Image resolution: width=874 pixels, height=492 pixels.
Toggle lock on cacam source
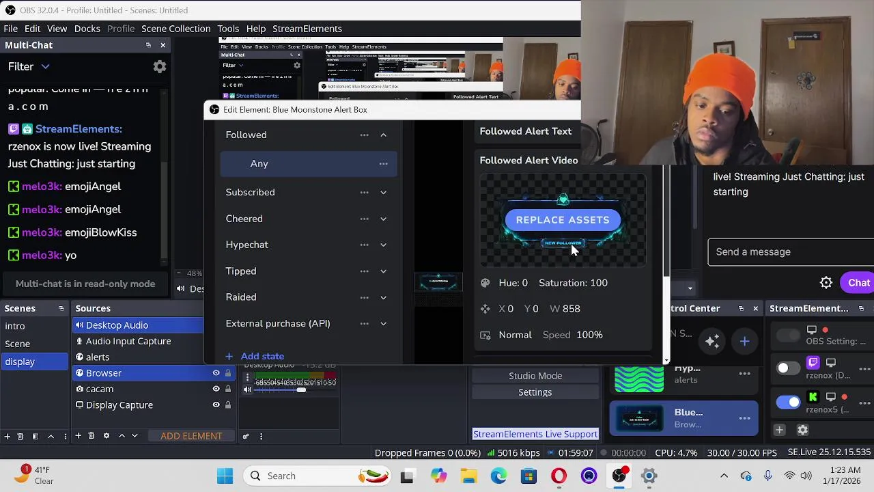(x=228, y=389)
